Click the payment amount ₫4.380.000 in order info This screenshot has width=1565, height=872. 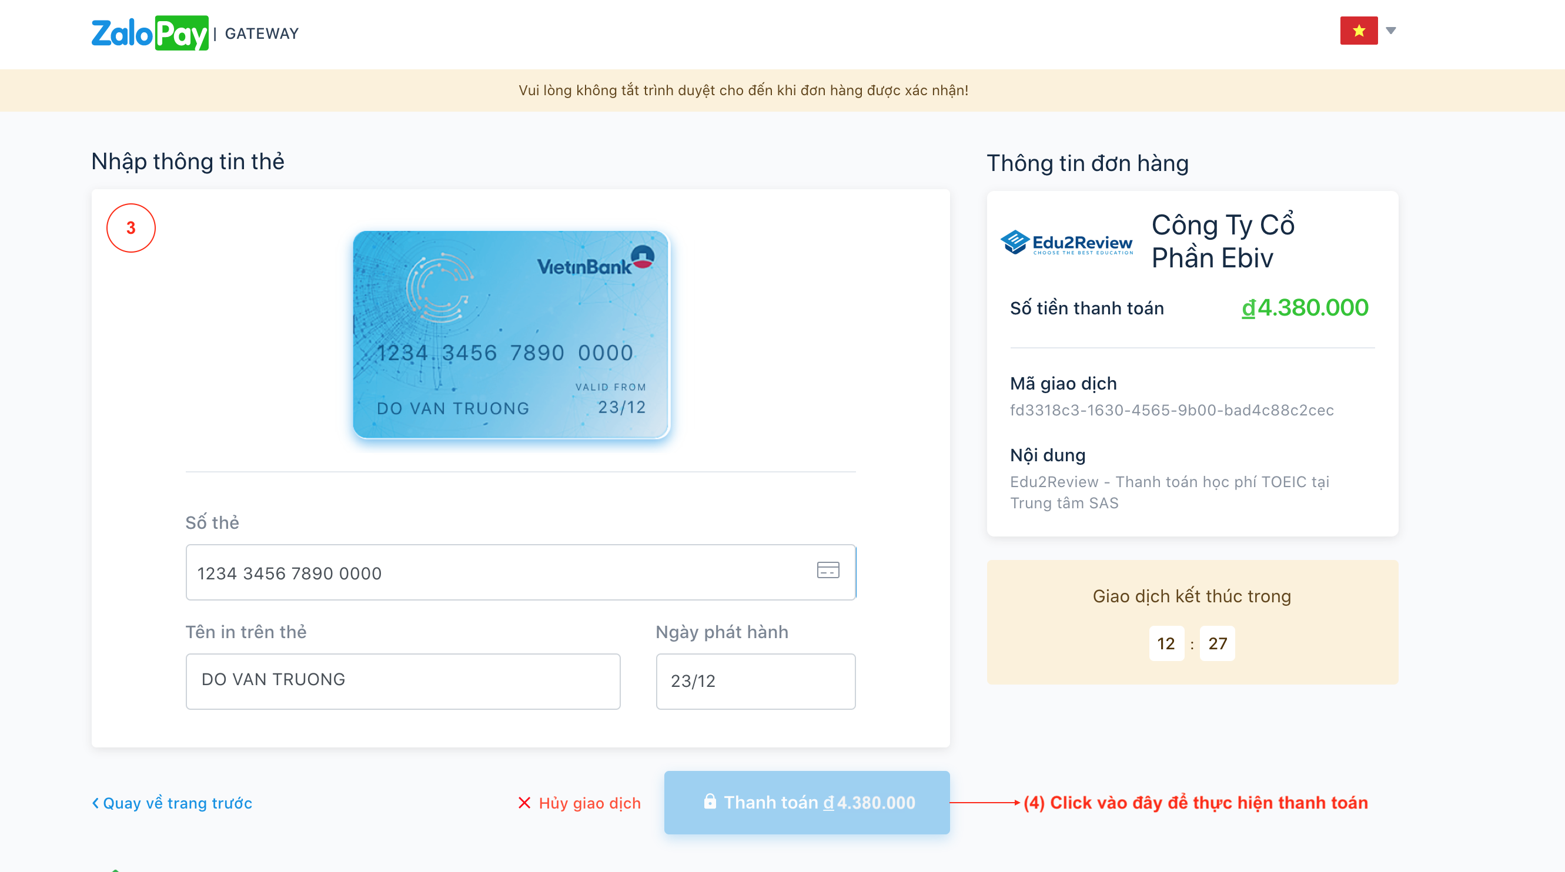(x=1305, y=307)
